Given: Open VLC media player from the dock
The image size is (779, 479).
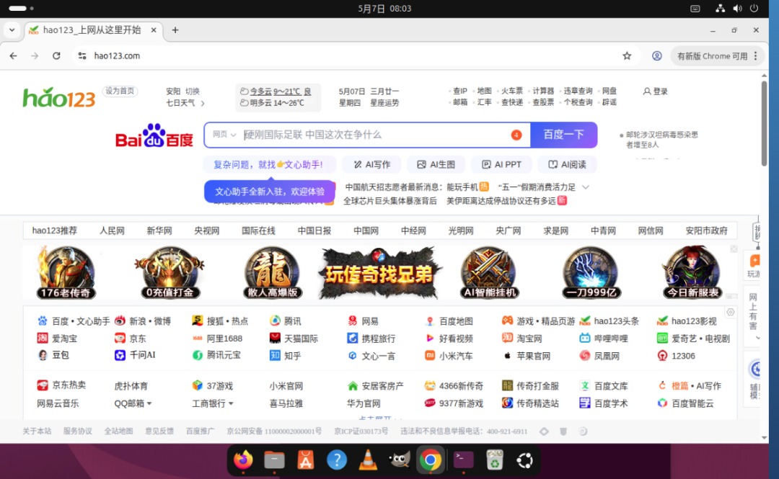Looking at the screenshot, I should (x=368, y=460).
